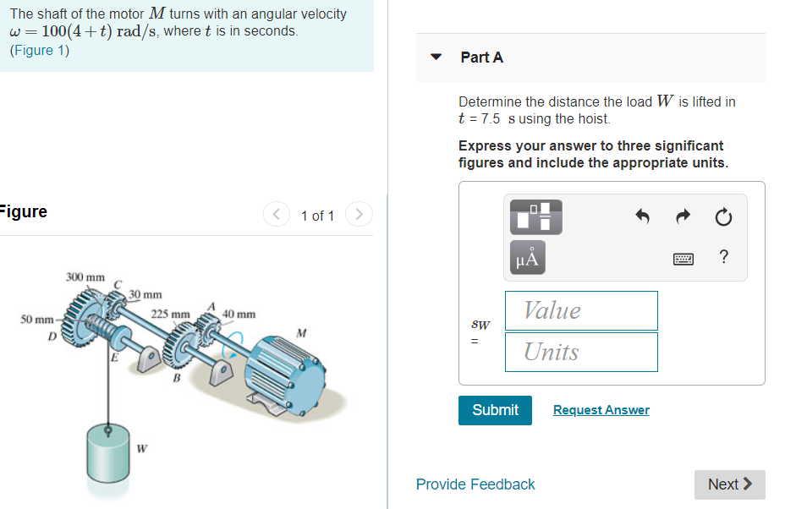Open the equation editor help
The width and height of the screenshot is (785, 509).
(723, 257)
